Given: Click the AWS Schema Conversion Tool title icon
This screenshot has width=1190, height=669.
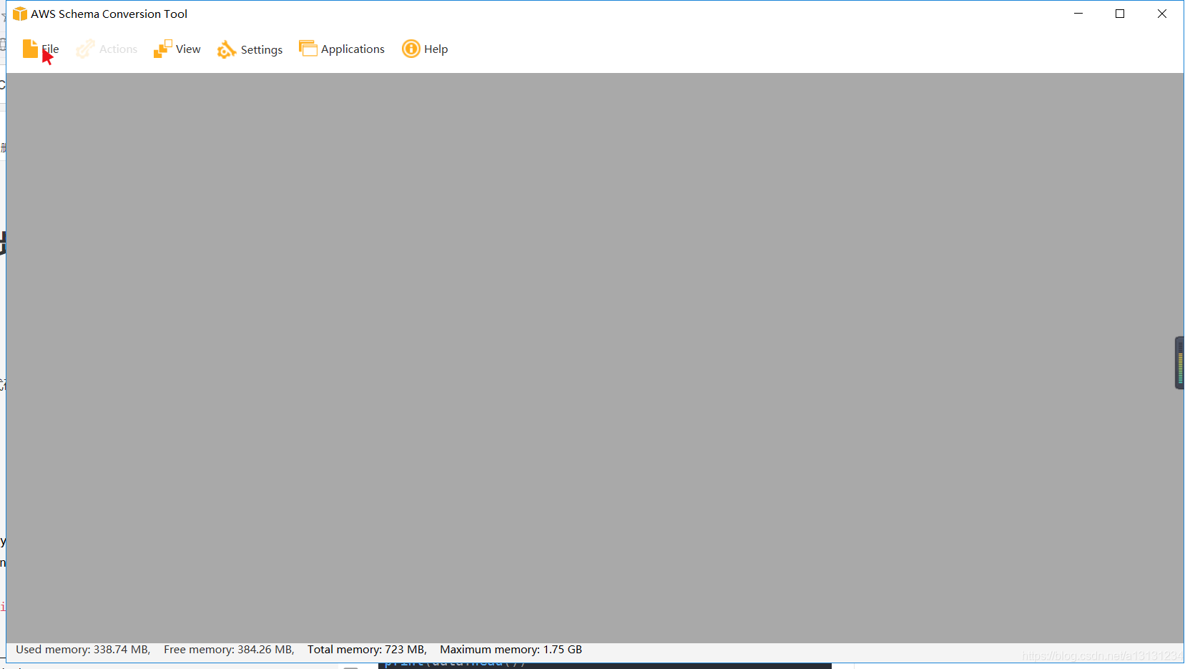Looking at the screenshot, I should click(x=20, y=14).
